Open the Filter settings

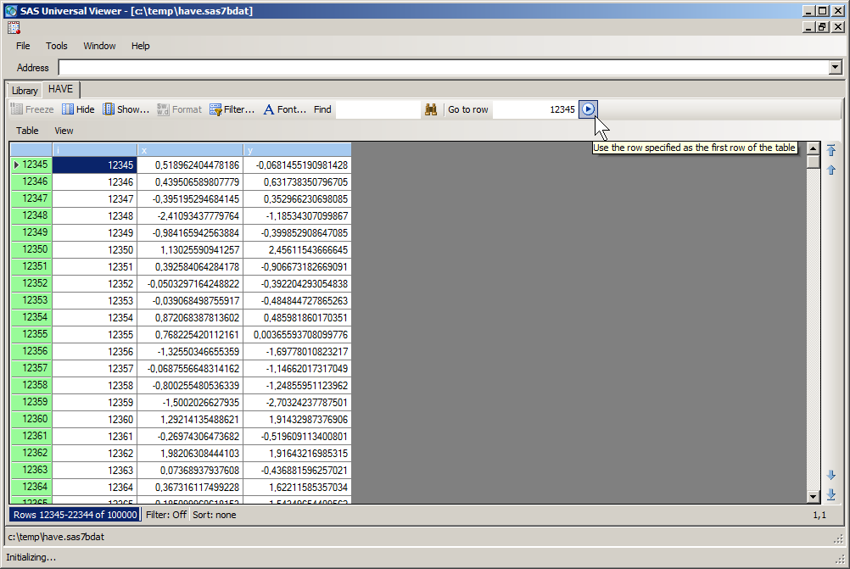(232, 109)
